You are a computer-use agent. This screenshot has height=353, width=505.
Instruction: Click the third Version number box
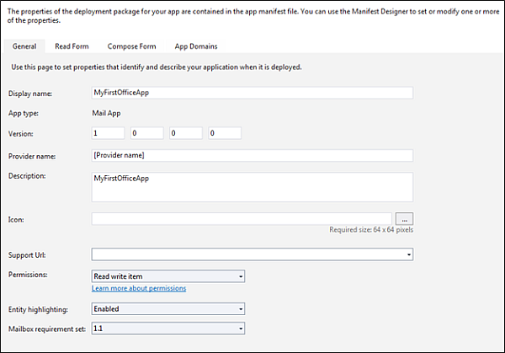185,133
